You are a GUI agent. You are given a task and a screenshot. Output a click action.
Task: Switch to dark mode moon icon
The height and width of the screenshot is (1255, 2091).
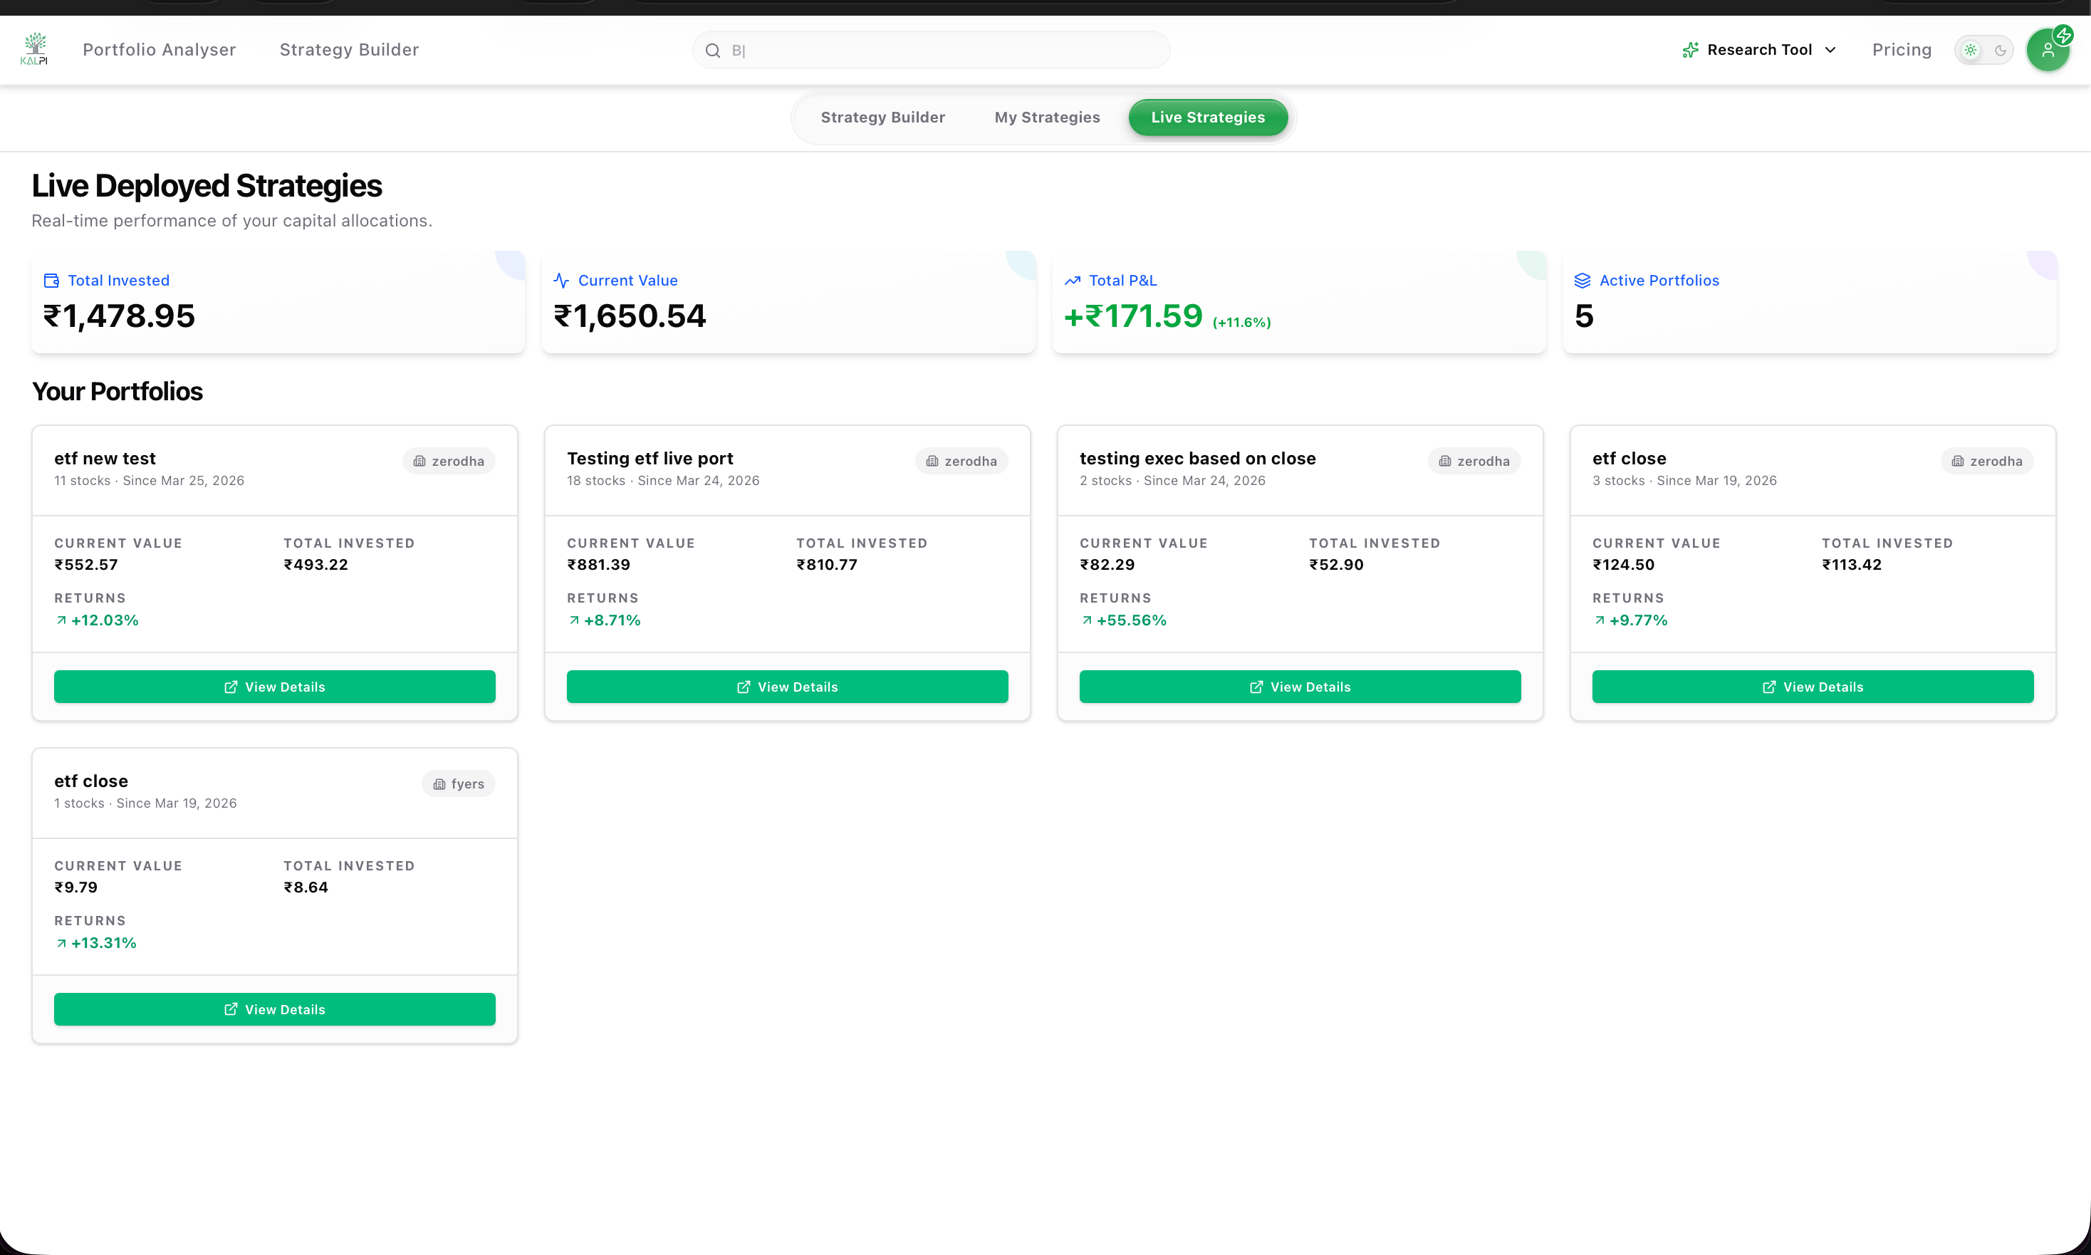coord(2000,50)
